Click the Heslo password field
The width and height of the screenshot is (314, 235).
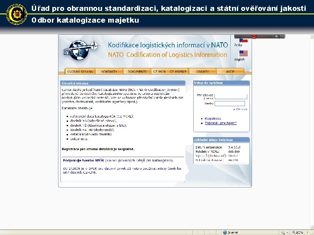[x=230, y=104]
